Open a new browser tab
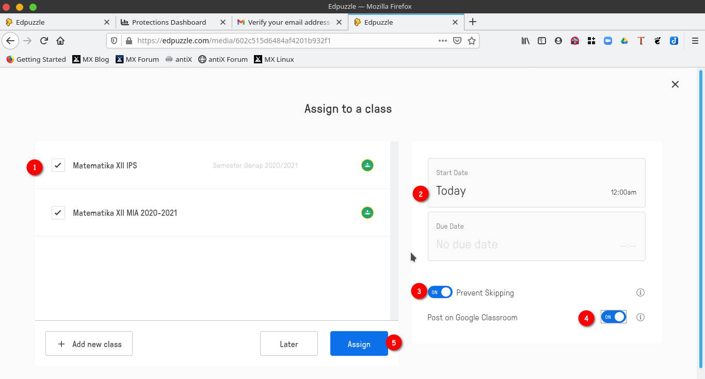The width and height of the screenshot is (705, 379). [x=472, y=22]
